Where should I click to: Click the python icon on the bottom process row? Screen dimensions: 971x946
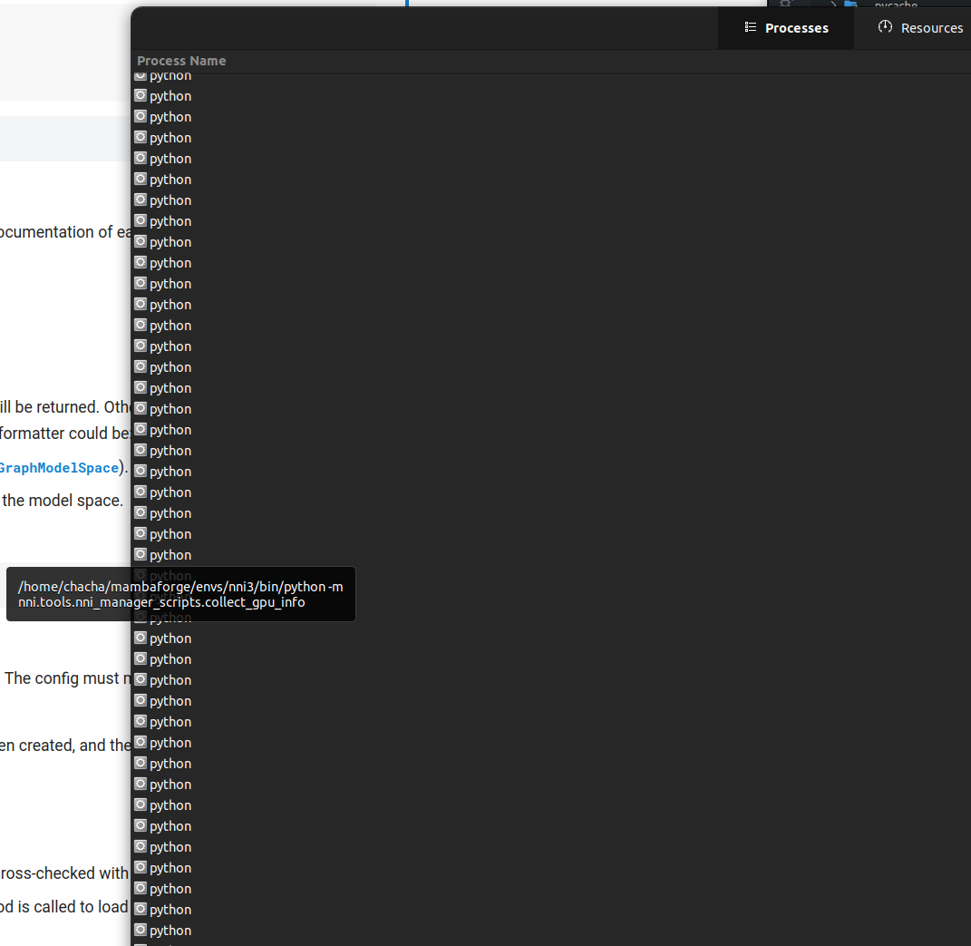tap(141, 930)
